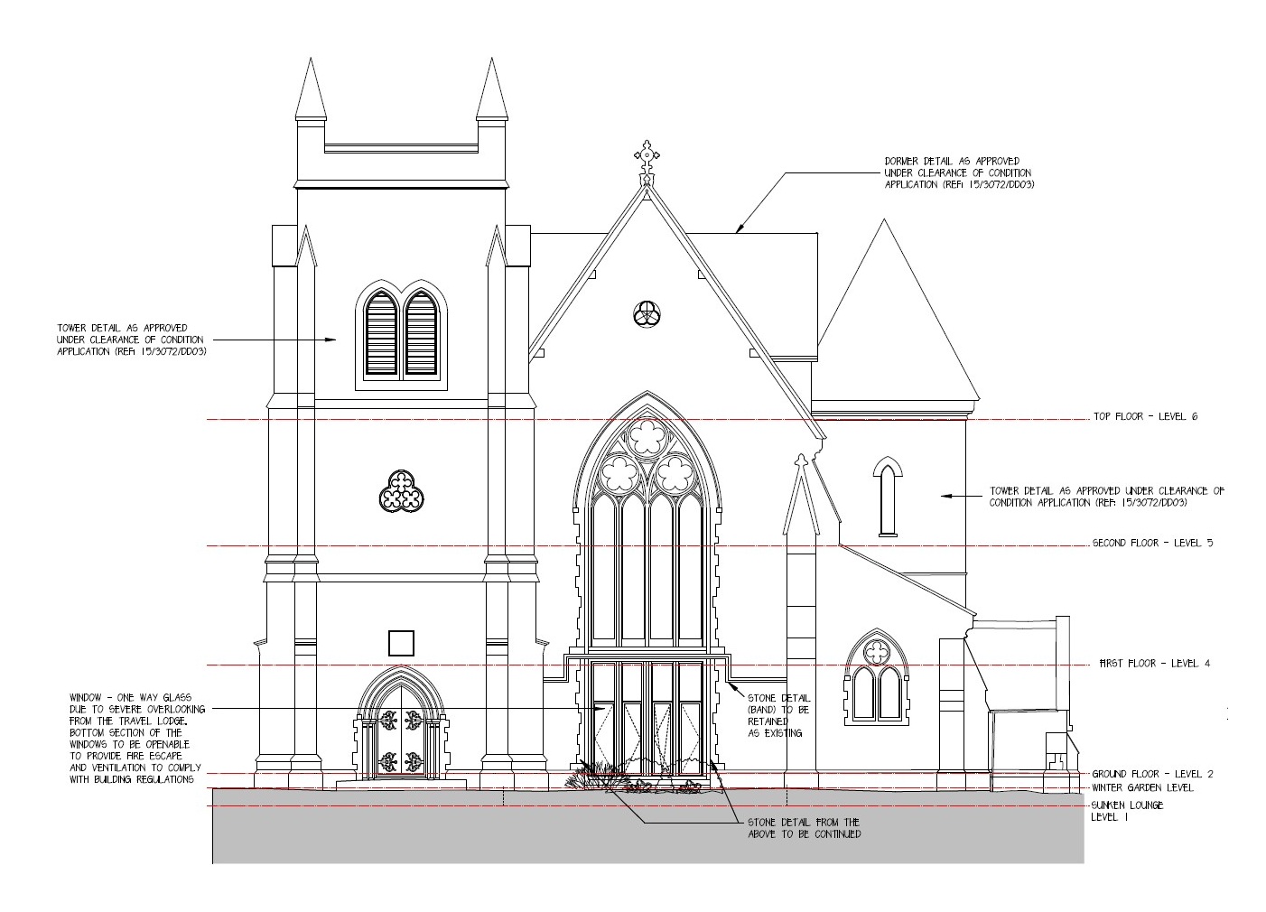Select the small square window above the door
This screenshot has height=912, width=1266.
(x=401, y=643)
